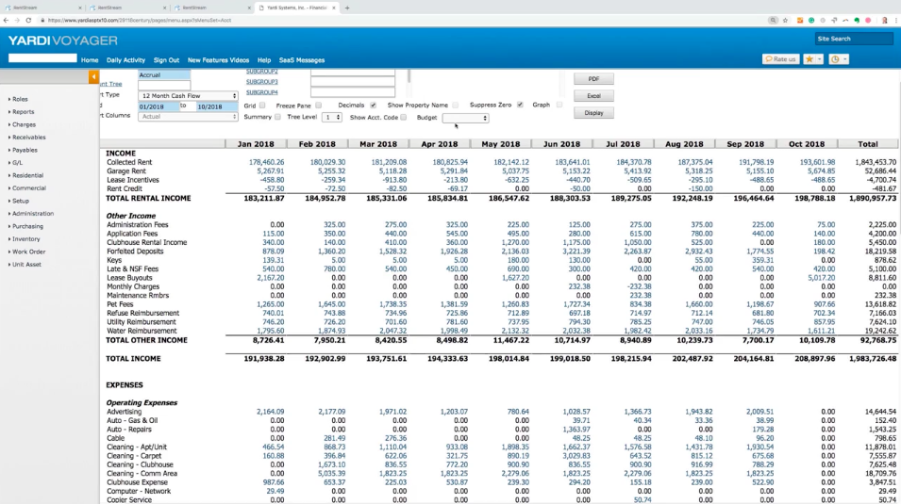Open the Actual columns dropdown
This screenshot has width=901, height=504.
click(x=188, y=117)
